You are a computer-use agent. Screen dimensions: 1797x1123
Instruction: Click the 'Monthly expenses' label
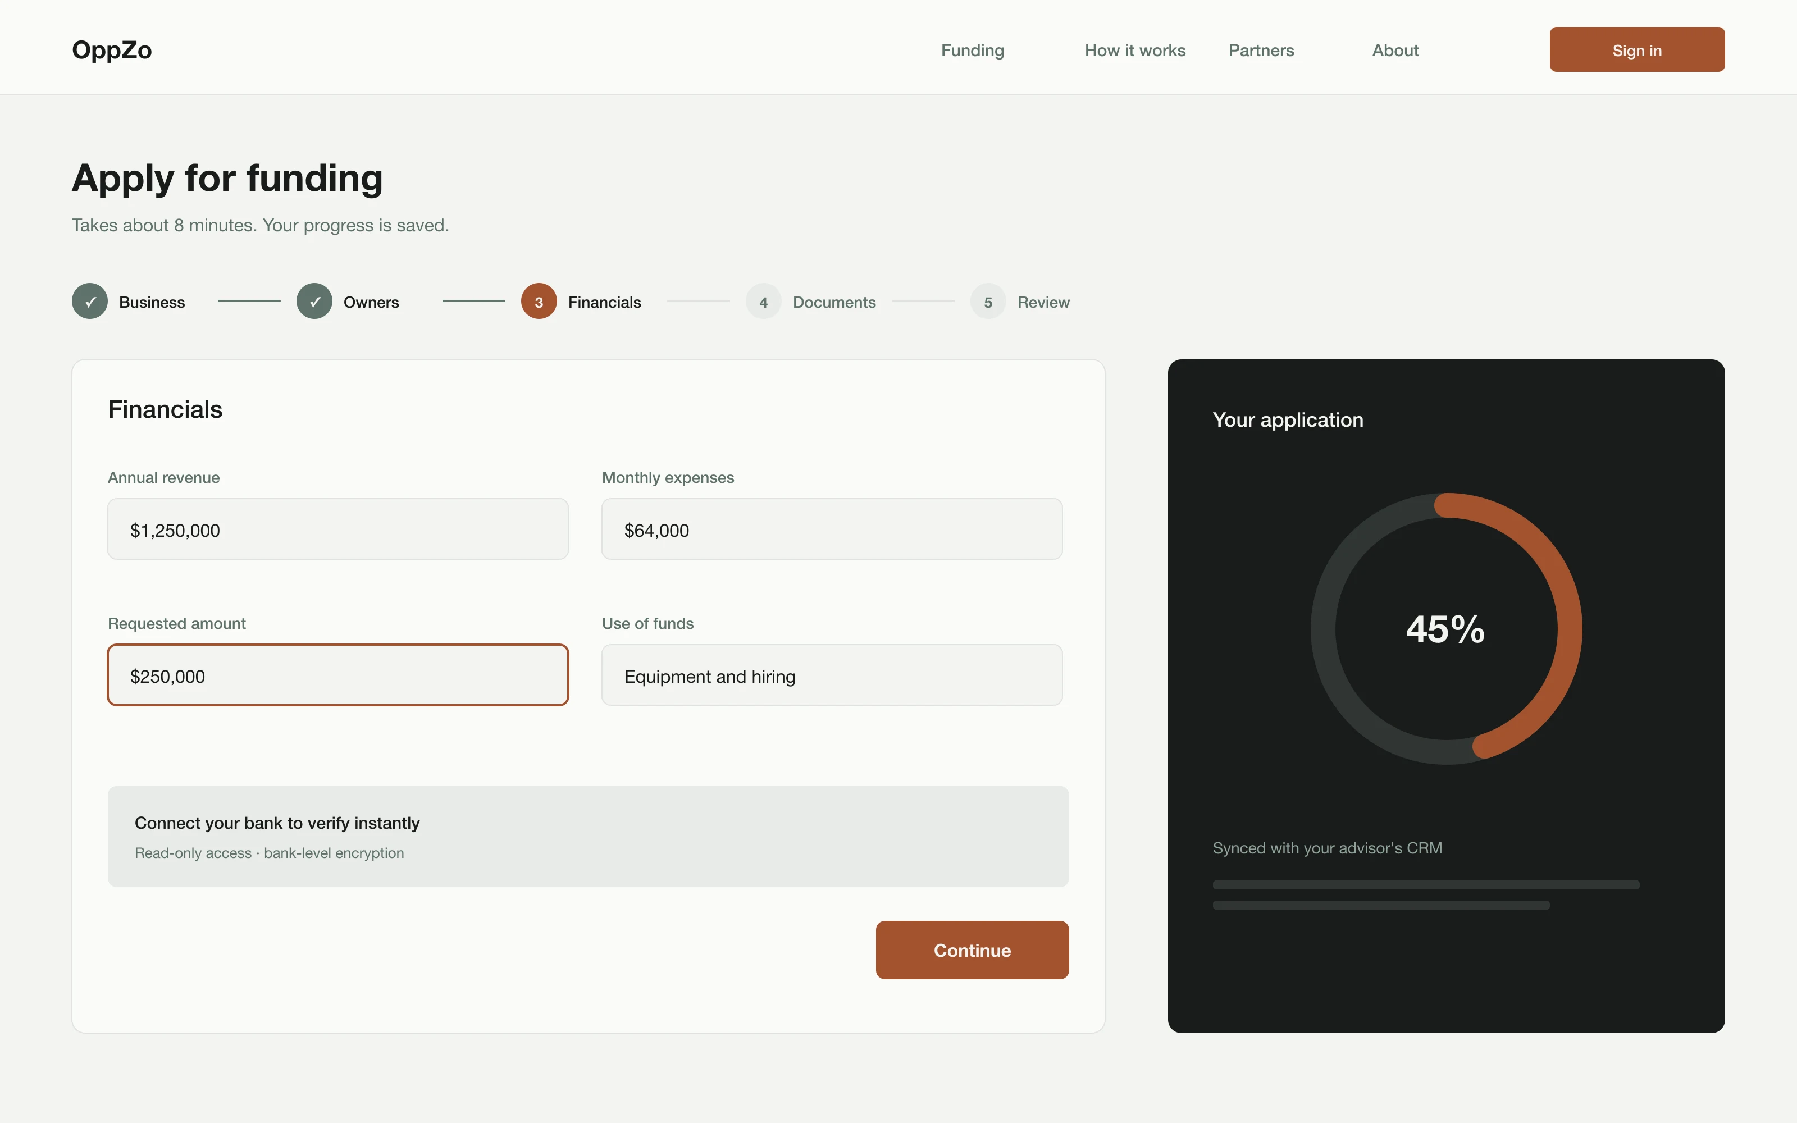coord(668,478)
